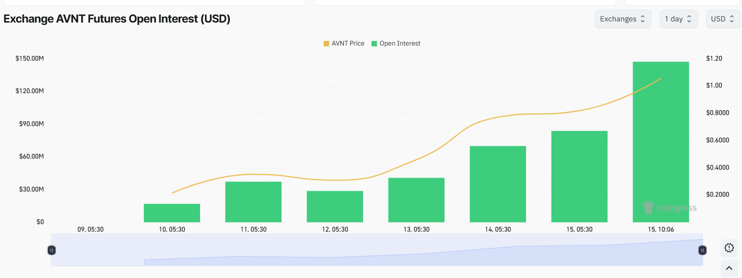The image size is (742, 278).
Task: Click the scroll-to-top chevron arrow button
Action: tap(729, 268)
